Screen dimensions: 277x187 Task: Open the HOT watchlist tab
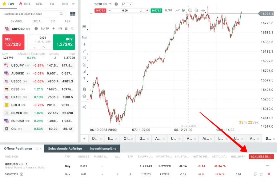(25, 4)
